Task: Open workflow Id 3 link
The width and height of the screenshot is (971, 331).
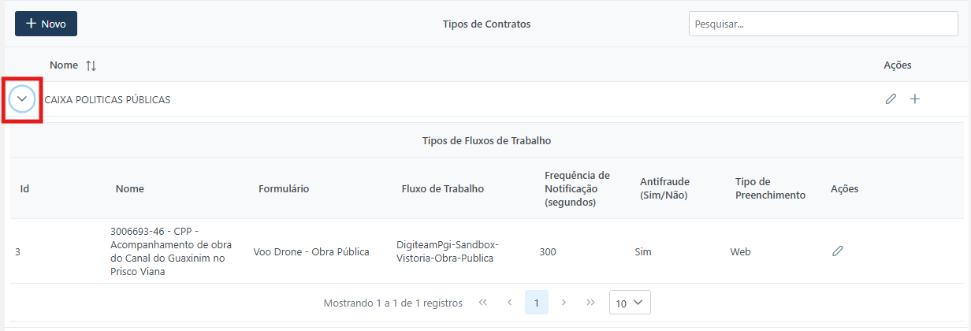Action: coord(18,252)
